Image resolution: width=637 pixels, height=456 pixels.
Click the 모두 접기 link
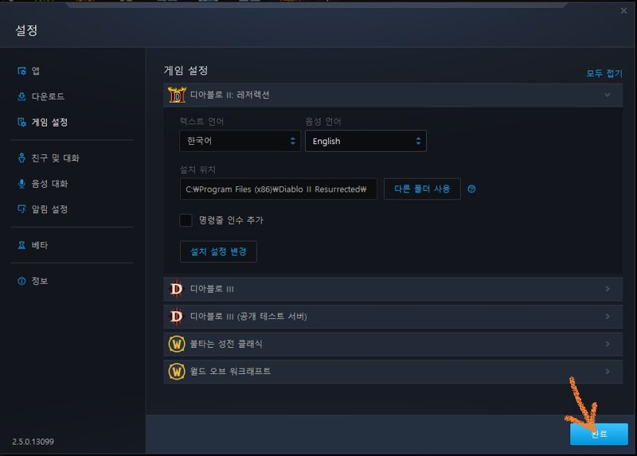[x=604, y=73]
